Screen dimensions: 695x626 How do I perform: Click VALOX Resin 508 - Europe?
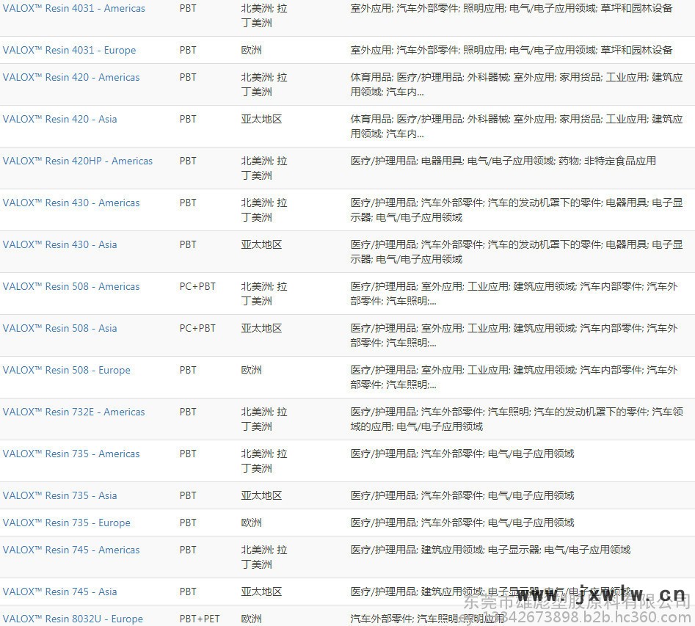[x=66, y=371]
